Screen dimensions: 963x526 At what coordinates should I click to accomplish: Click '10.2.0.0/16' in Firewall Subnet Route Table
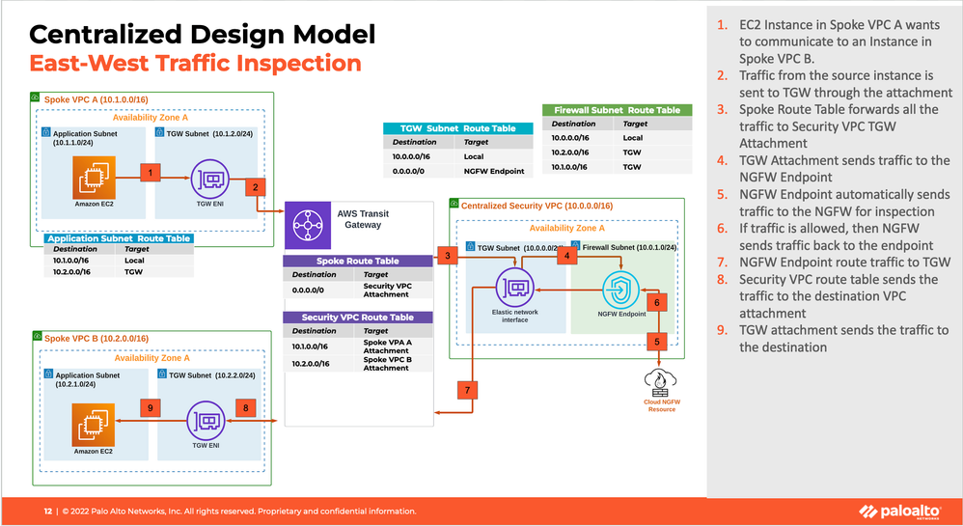[x=570, y=152]
